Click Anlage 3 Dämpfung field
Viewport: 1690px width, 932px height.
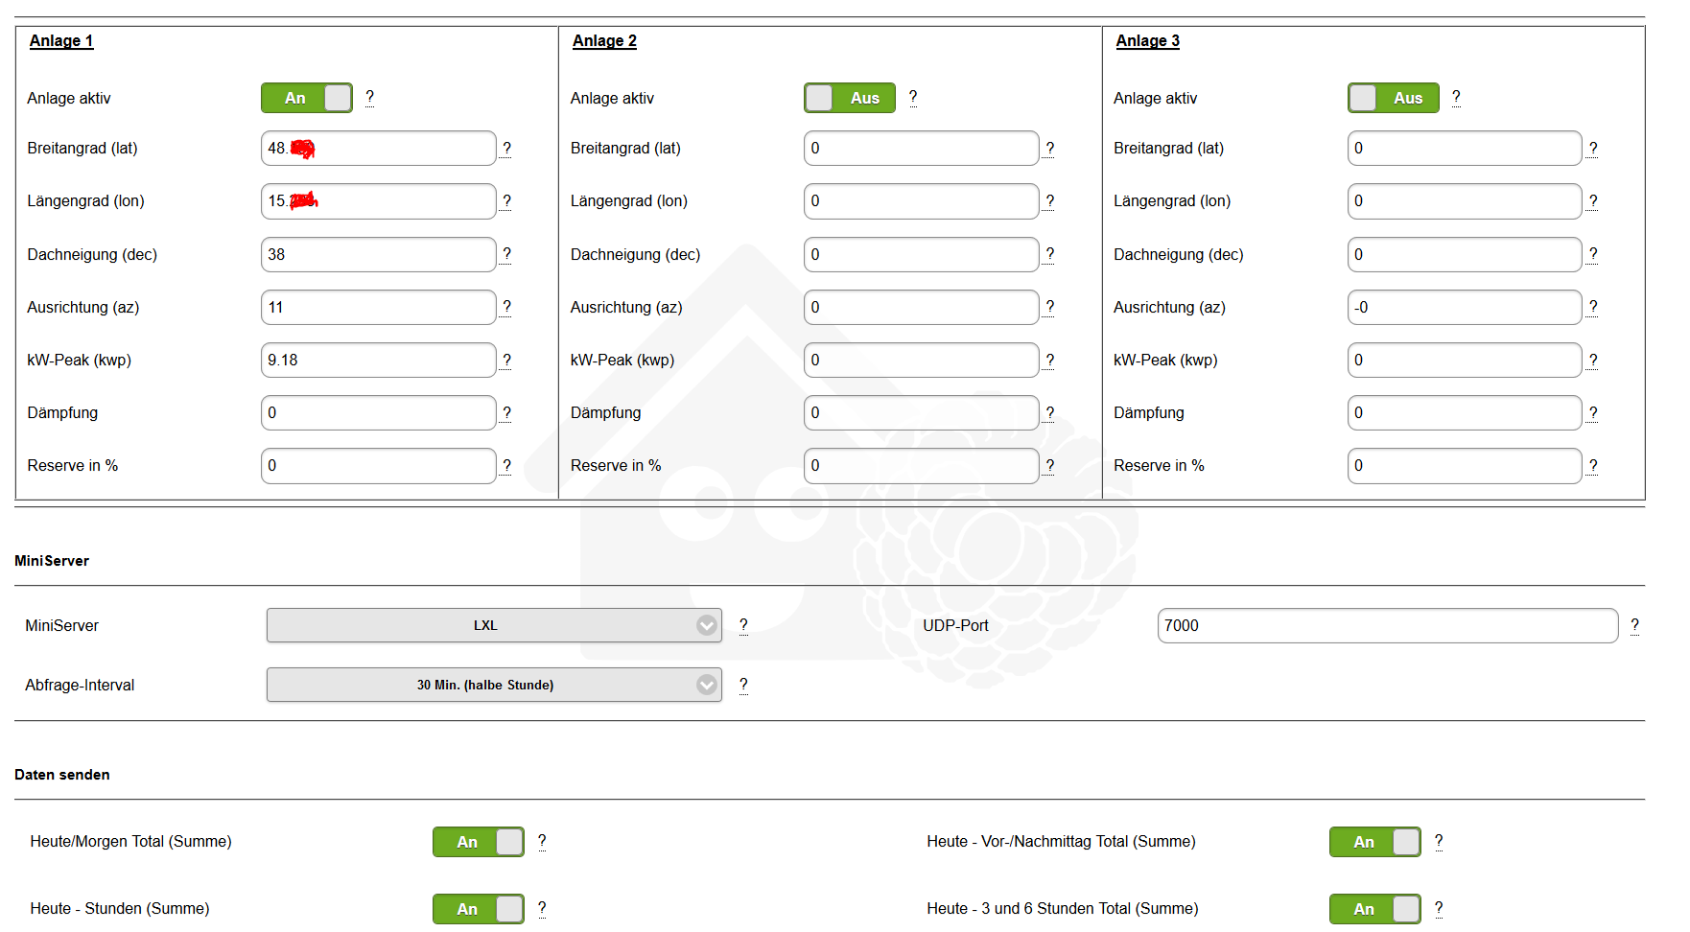(1465, 413)
